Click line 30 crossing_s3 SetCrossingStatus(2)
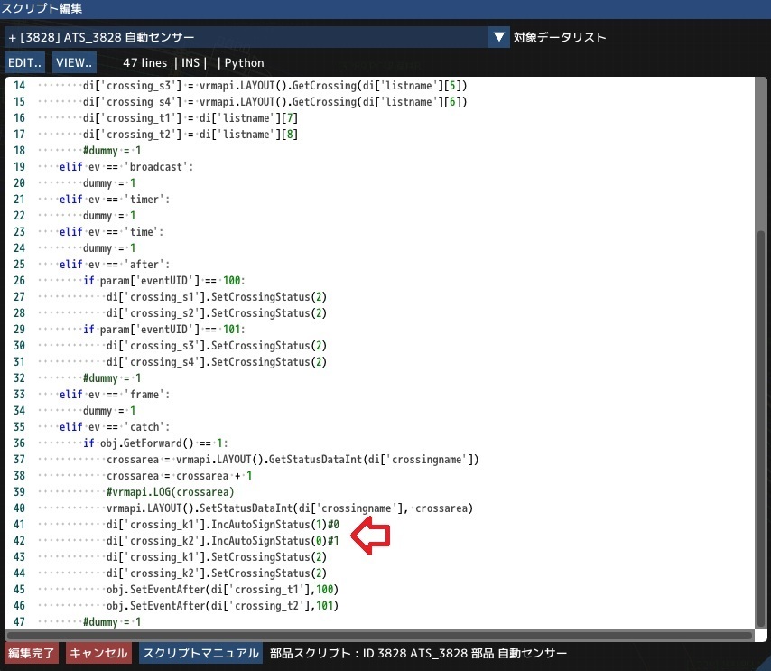The width and height of the screenshot is (771, 671). pyautogui.click(x=217, y=345)
